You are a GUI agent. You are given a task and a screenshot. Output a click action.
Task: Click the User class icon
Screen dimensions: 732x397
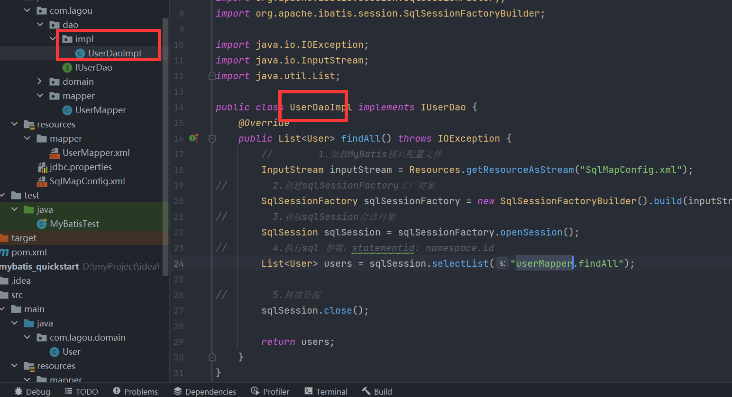tap(55, 352)
